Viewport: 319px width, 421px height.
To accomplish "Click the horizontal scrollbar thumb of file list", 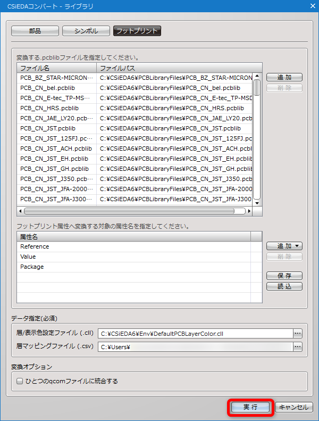I will [x=129, y=211].
